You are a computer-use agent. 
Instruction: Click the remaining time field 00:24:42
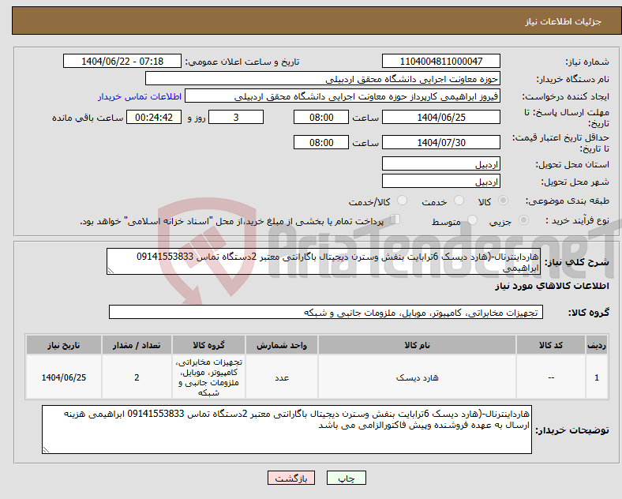154,117
